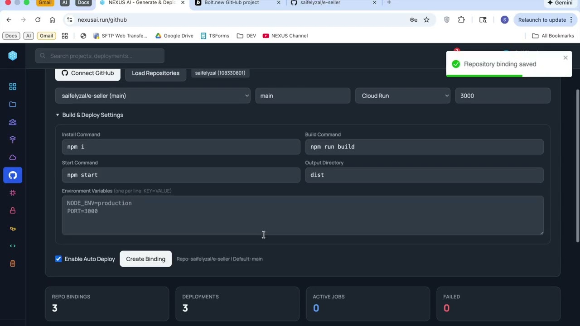
Task: Open Google Drive bookmark
Action: pyautogui.click(x=174, y=36)
